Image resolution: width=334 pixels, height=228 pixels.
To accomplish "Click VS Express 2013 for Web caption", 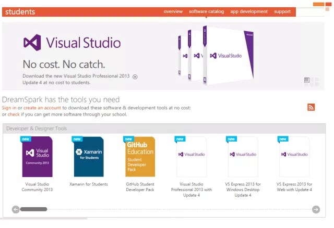I will coord(294,187).
